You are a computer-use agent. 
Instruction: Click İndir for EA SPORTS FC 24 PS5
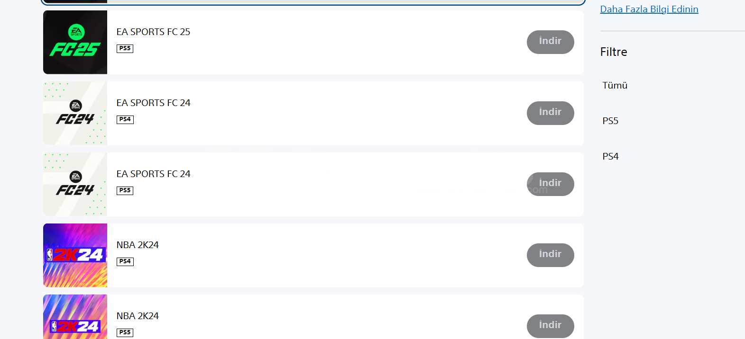click(x=550, y=184)
